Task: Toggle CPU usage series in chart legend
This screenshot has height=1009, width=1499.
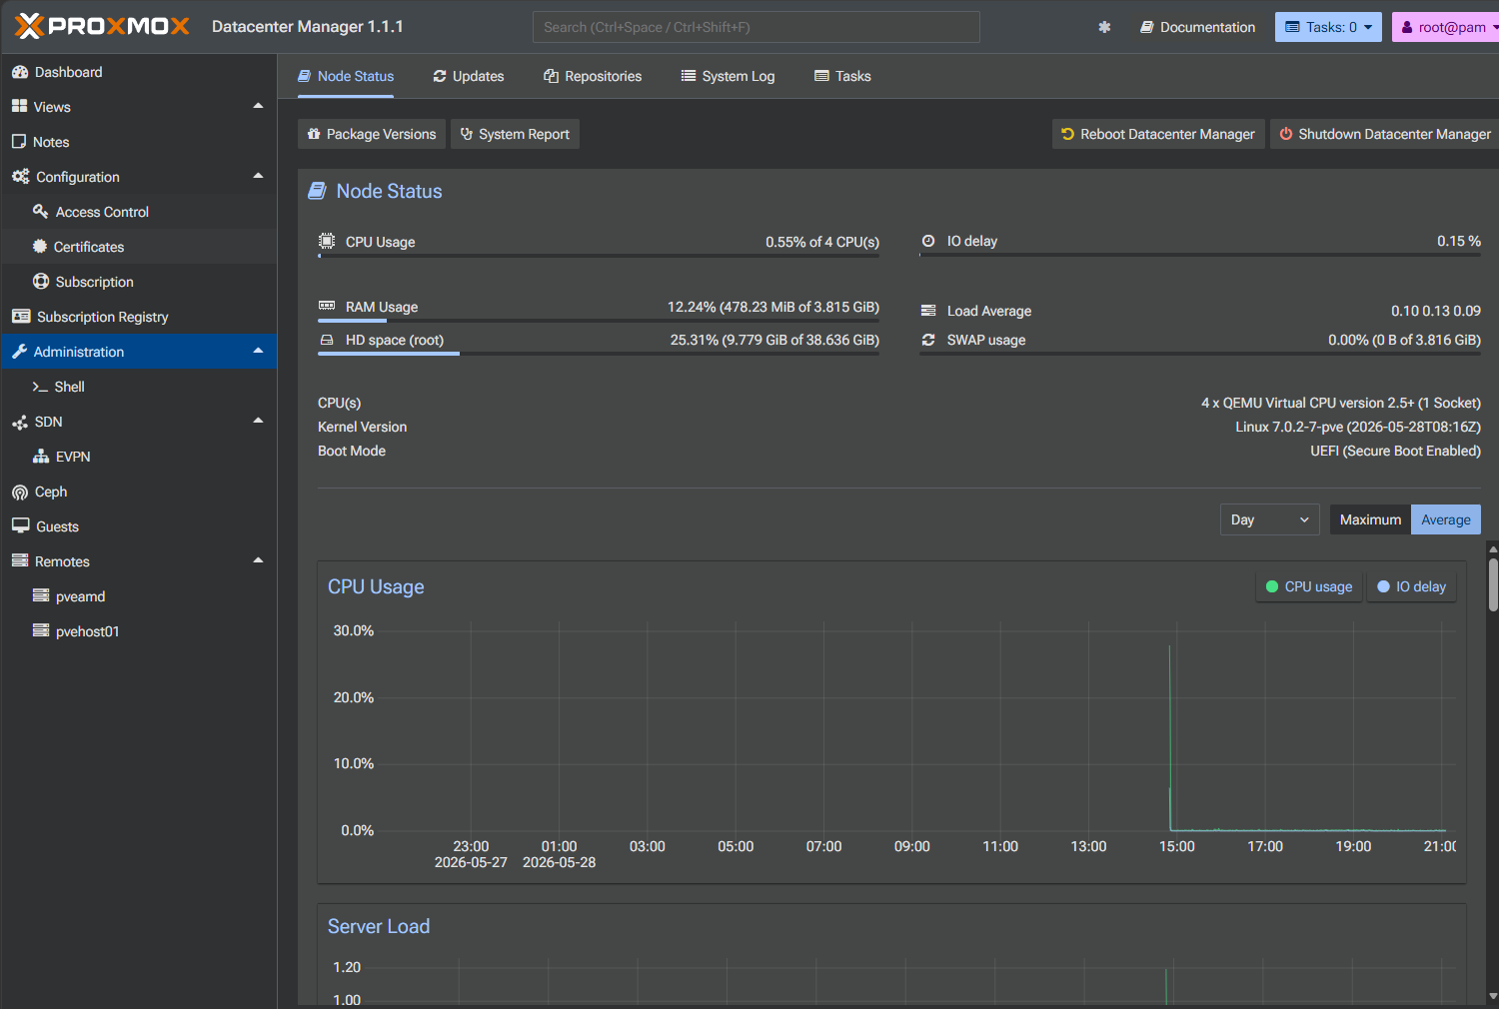Action: [1308, 586]
